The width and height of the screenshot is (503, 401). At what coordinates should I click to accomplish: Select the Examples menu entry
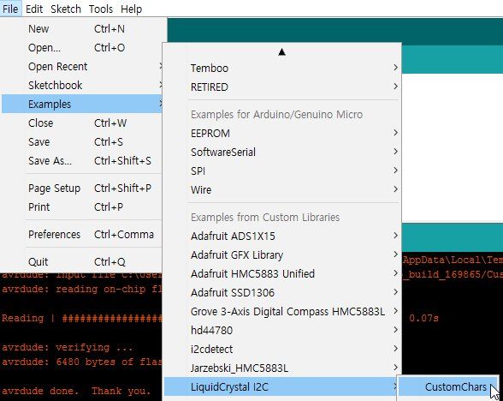point(82,104)
